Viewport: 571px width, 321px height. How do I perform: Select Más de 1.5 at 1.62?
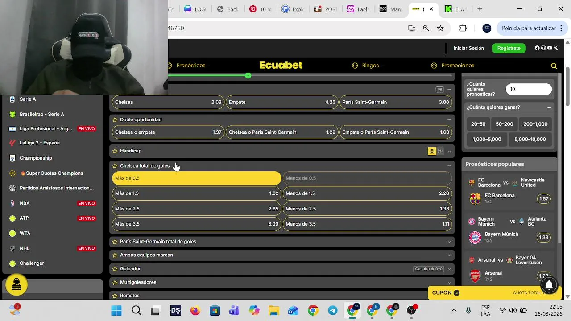coord(197,193)
